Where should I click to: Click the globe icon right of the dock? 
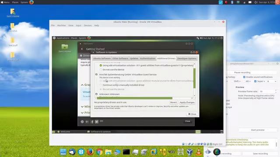[217, 152]
